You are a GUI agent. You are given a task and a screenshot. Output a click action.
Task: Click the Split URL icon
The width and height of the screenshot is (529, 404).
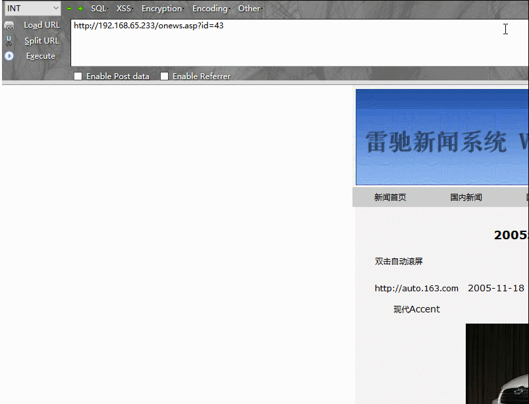[x=9, y=40]
